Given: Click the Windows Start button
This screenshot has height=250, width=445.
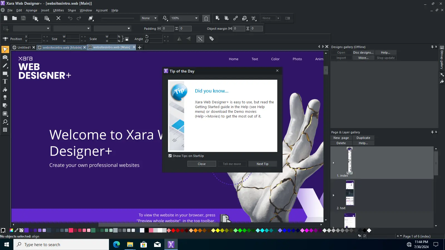Looking at the screenshot, I should (x=7, y=244).
